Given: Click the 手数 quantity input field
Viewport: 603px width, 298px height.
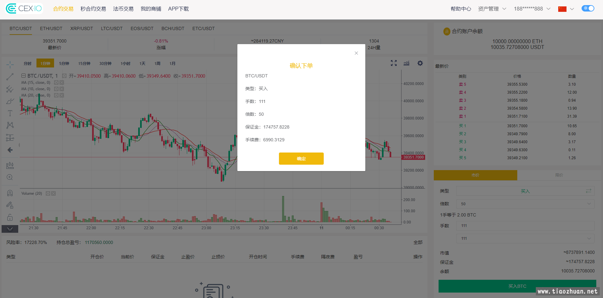Looking at the screenshot, I should (x=525, y=226).
